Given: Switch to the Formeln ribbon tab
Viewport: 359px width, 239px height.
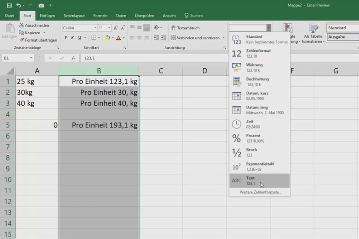Looking at the screenshot, I should pyautogui.click(x=100, y=16).
